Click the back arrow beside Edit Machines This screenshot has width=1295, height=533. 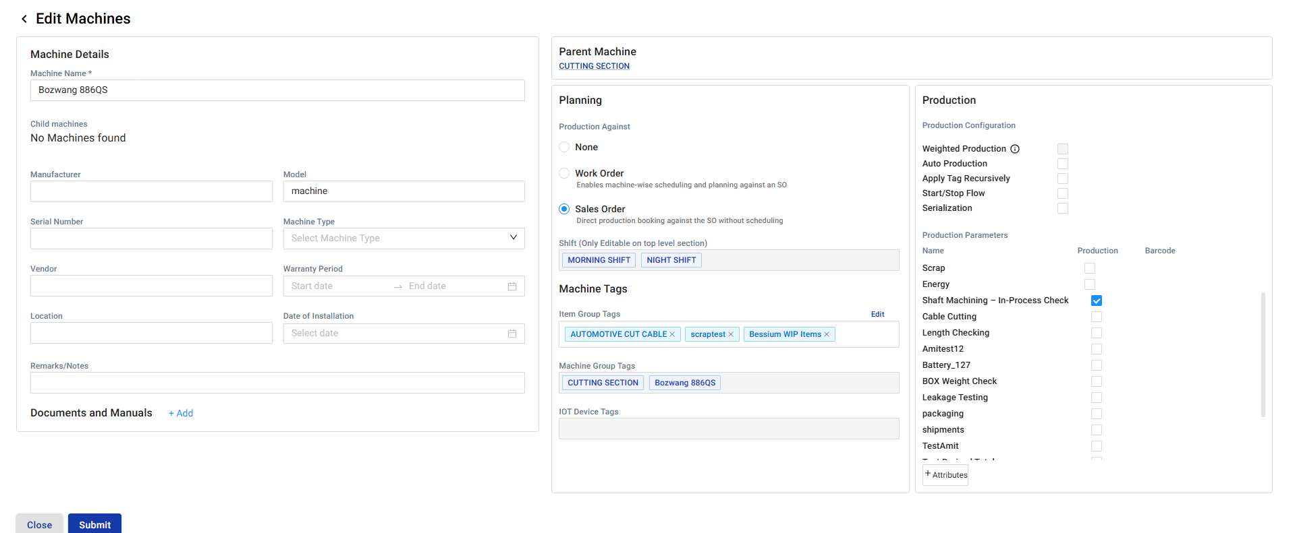pos(24,19)
